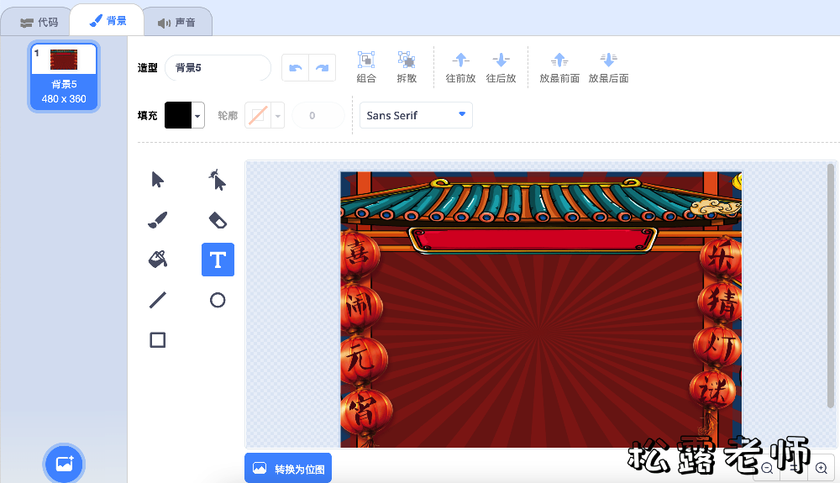Move forward with 往前放 icon

tap(460, 67)
